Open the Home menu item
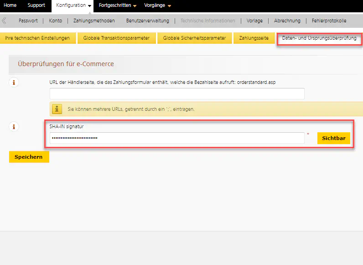This screenshot has width=363, height=265. click(x=10, y=5)
